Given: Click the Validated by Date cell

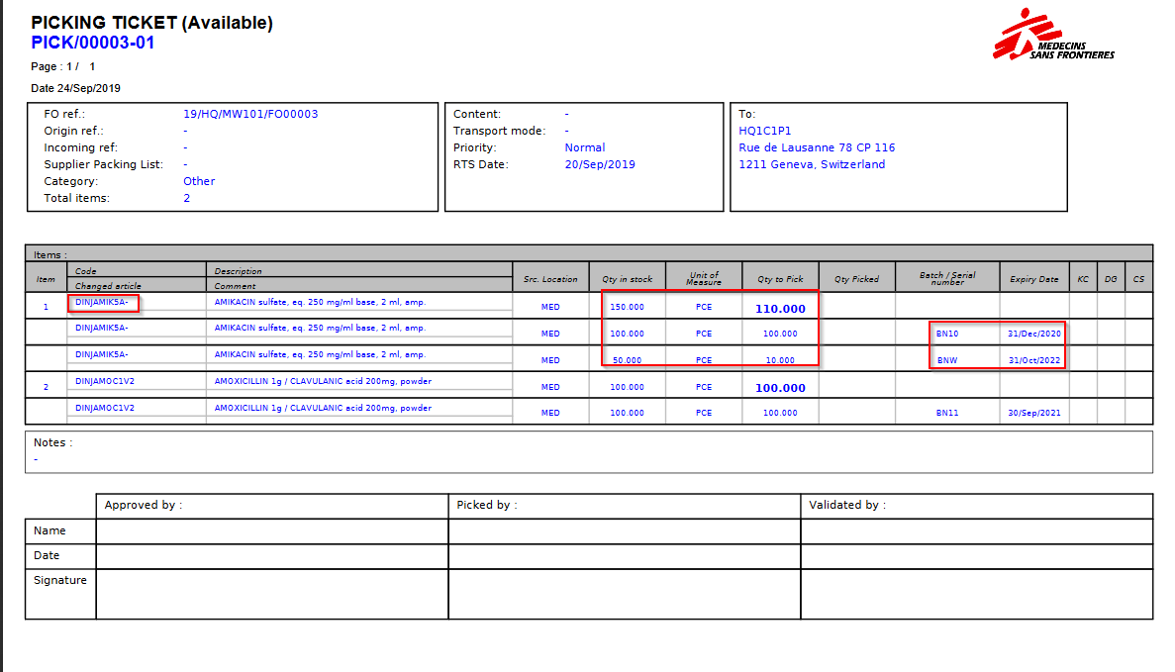Looking at the screenshot, I should pyautogui.click(x=976, y=556).
